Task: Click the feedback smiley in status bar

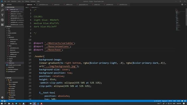Action: (x=182, y=101)
